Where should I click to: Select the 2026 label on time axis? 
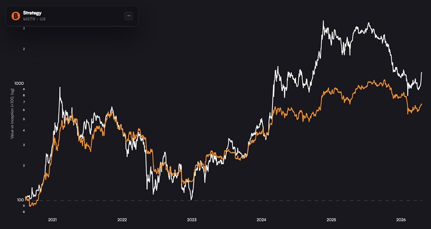(401, 220)
